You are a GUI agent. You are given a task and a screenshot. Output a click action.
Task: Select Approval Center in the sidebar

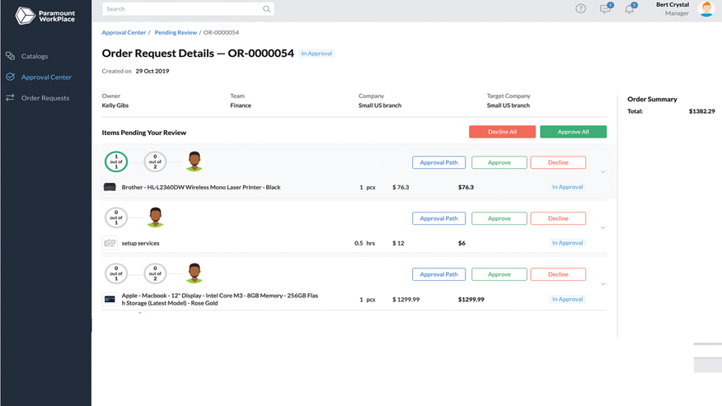click(x=46, y=77)
